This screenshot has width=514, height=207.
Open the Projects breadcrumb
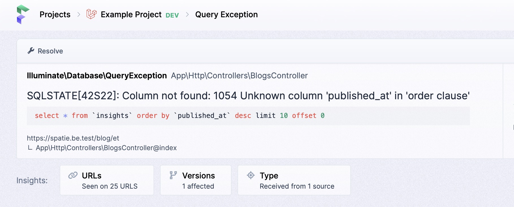55,14
